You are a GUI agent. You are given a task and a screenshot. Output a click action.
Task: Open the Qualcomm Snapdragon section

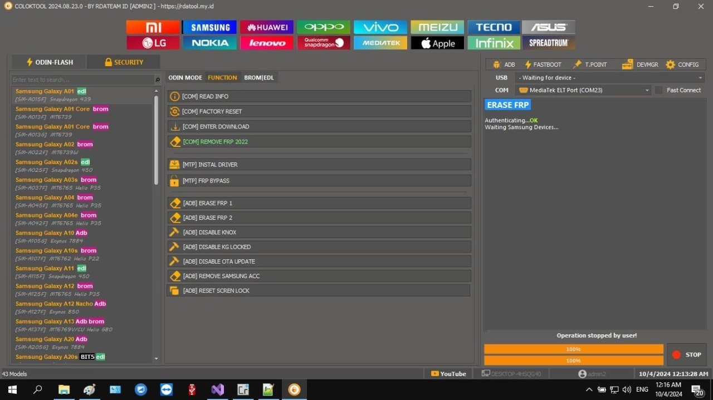[324, 43]
